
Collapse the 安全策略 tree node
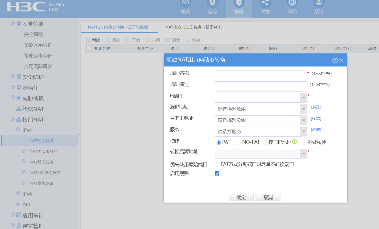click(x=13, y=23)
